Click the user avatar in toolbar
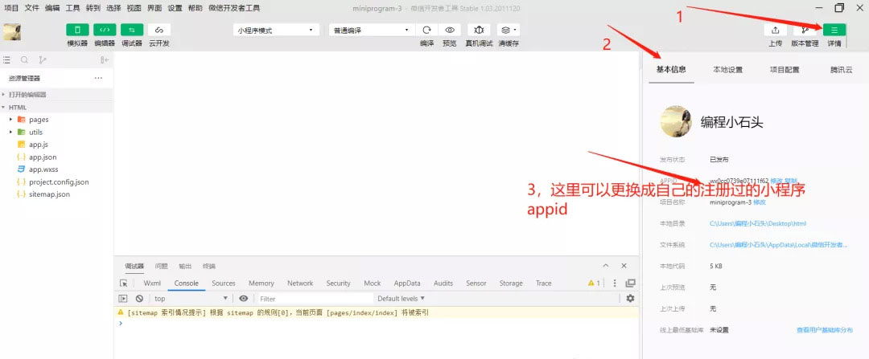Screen dimensions: 869x359 click(x=12, y=31)
